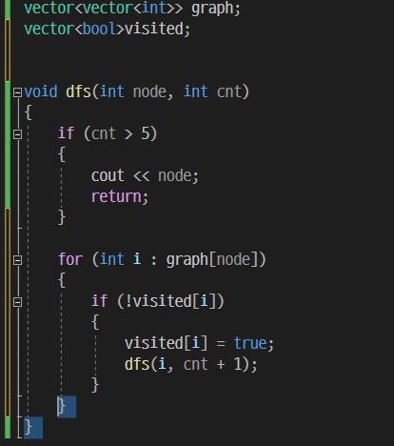
Task: Click the void keyword
Action: [41, 91]
